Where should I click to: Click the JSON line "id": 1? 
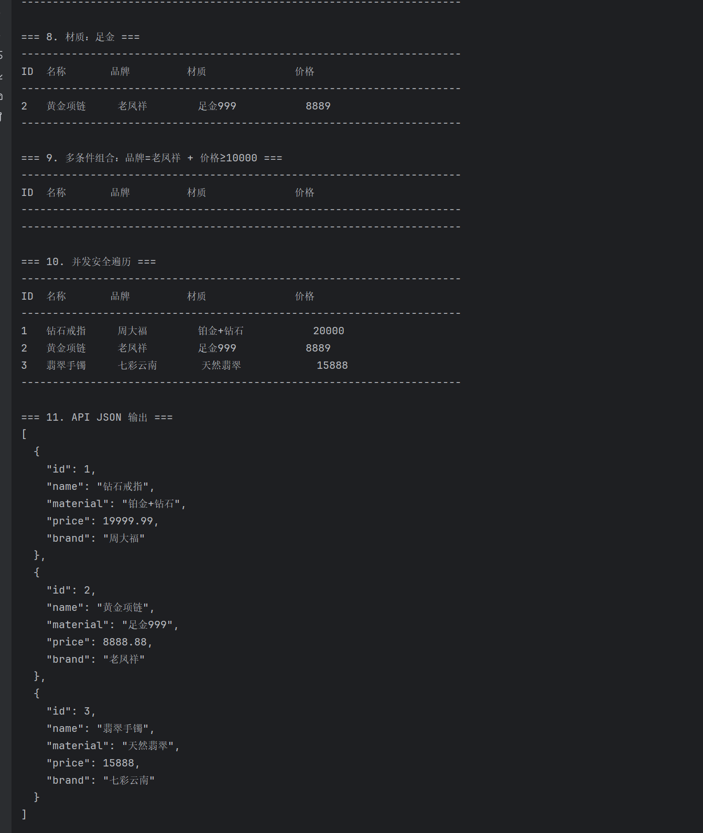click(71, 469)
